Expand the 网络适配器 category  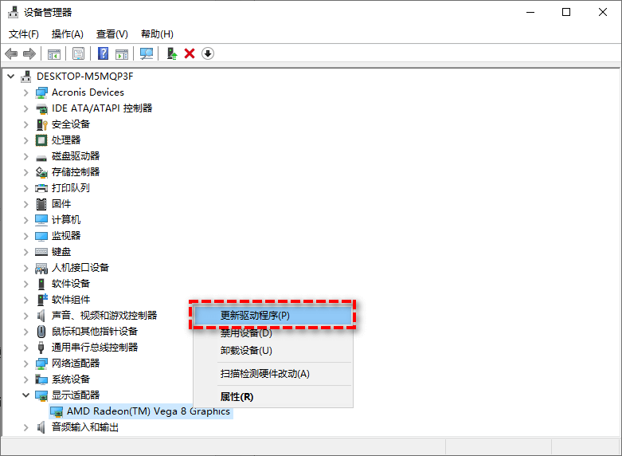tap(26, 364)
